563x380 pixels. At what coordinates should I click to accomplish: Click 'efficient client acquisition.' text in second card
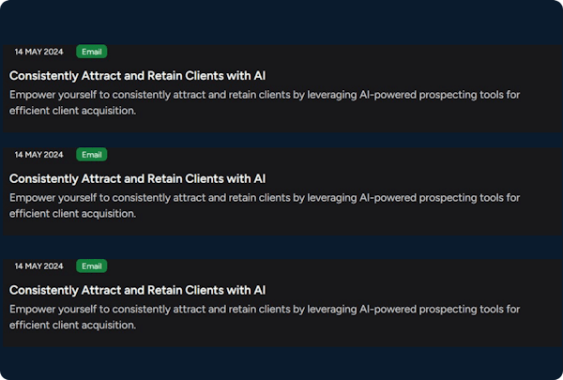click(x=73, y=214)
